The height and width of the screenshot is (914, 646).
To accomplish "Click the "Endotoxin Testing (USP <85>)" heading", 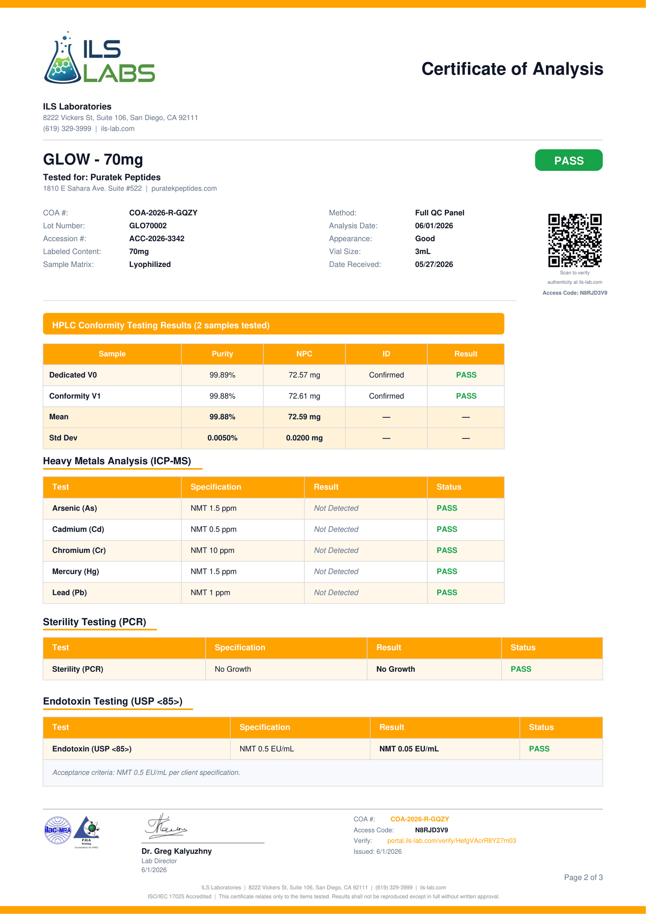I will [x=113, y=701].
